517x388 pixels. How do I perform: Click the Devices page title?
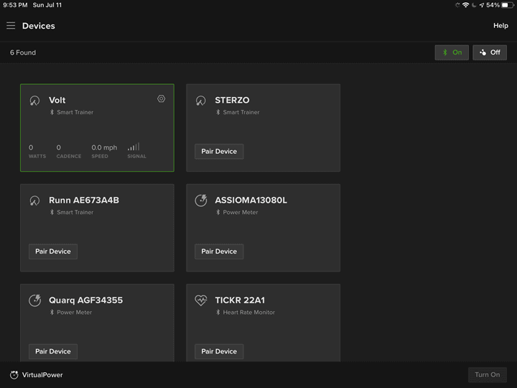coord(39,26)
